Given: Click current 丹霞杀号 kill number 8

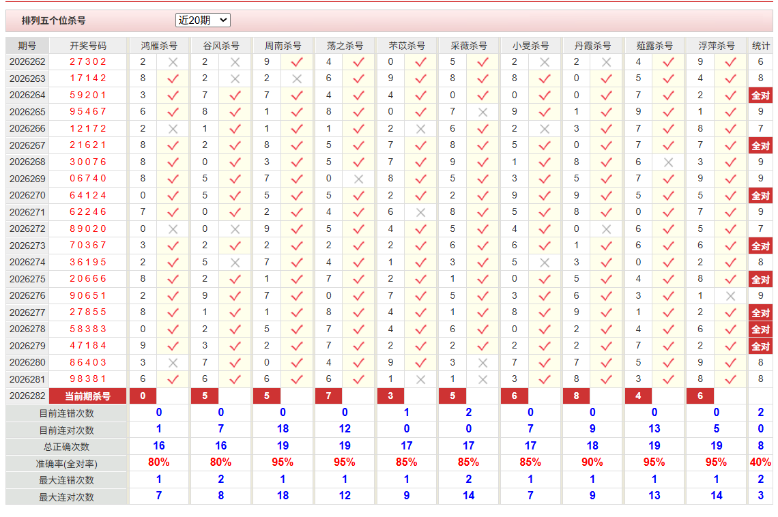Looking at the screenshot, I should point(576,396).
